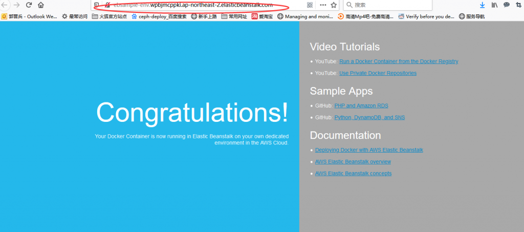Image resolution: width=524 pixels, height=232 pixels.
Task: Open the Verify before you de... bookmark
Action: [426, 16]
